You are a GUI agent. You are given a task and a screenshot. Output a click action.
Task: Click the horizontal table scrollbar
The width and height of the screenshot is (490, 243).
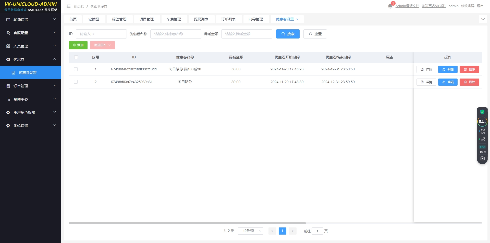187,223
